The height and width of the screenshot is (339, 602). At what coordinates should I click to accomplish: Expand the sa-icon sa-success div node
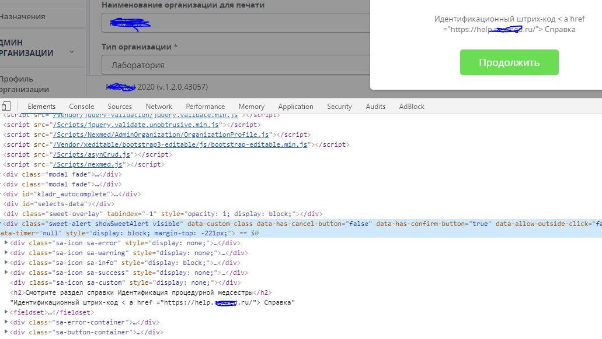tap(6, 273)
